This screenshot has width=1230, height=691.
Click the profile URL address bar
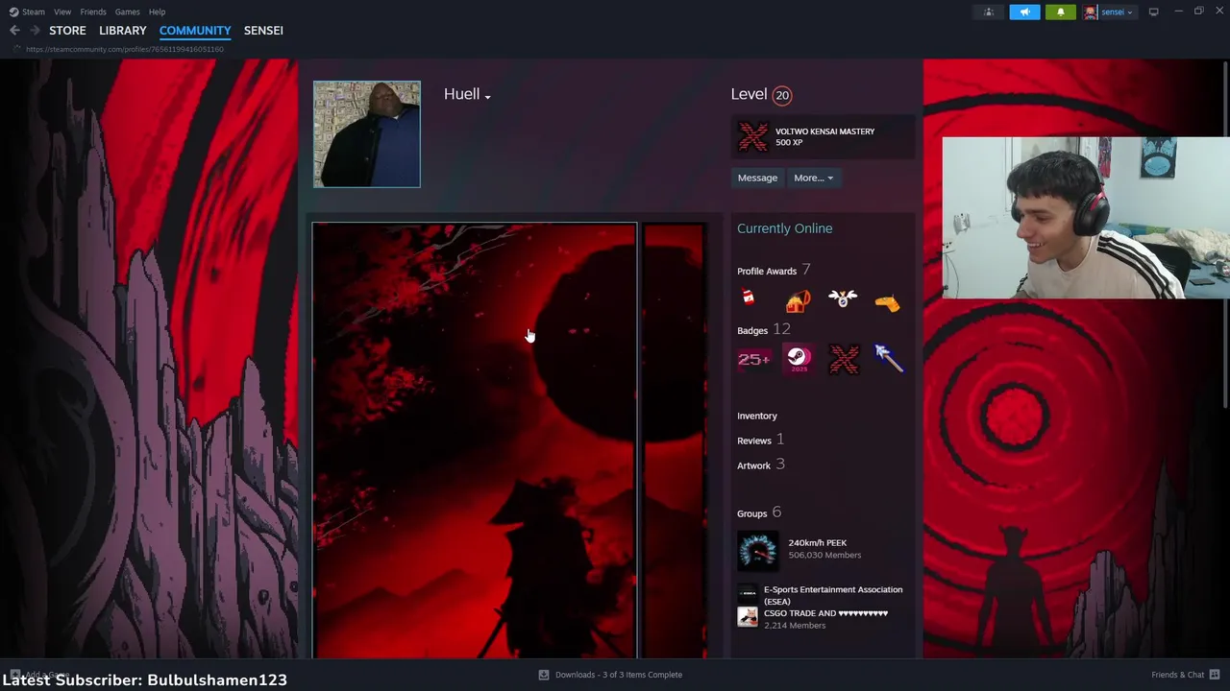pyautogui.click(x=125, y=49)
